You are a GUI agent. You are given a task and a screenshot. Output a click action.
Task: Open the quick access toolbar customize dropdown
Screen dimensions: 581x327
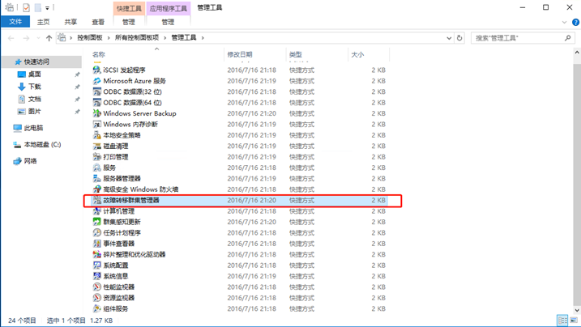(47, 8)
